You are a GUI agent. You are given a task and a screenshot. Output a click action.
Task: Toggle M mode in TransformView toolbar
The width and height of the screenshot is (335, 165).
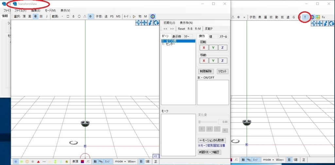pos(145,16)
